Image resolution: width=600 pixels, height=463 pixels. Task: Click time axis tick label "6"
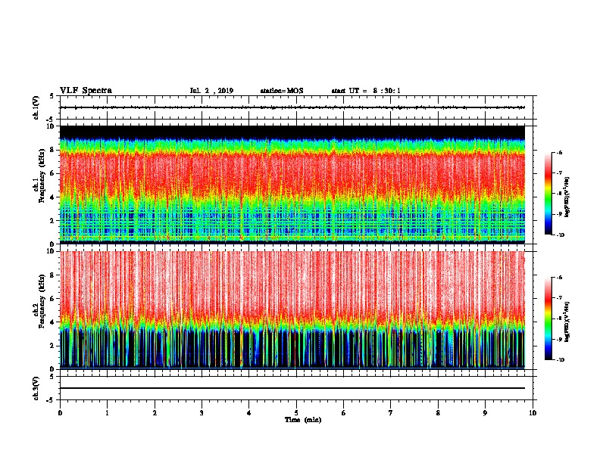click(344, 413)
